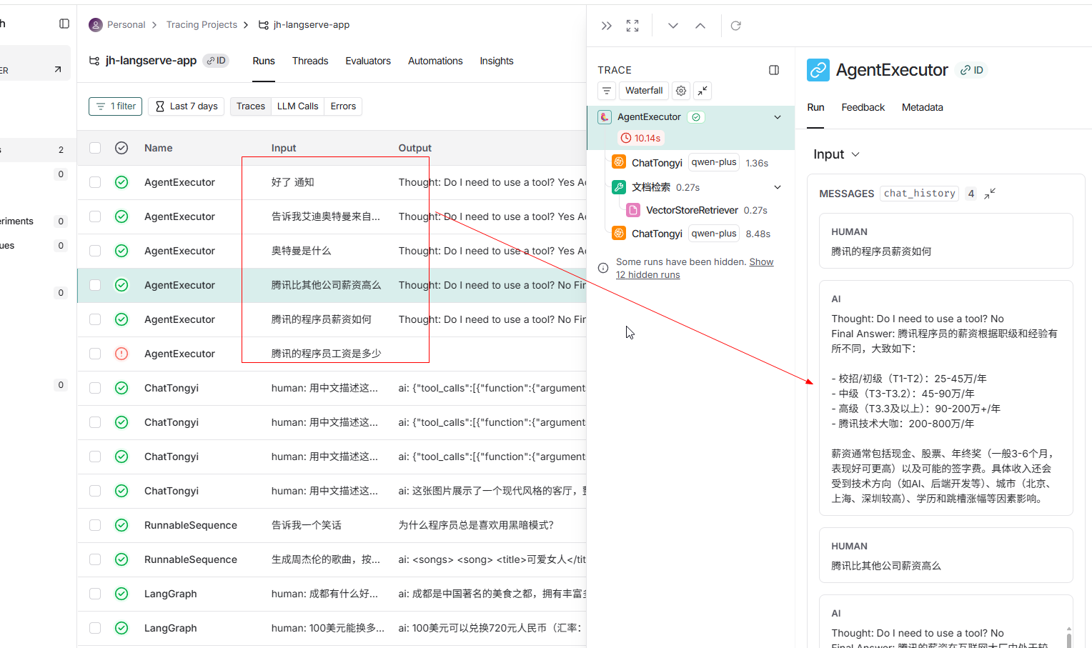Show Errors filter

(343, 106)
